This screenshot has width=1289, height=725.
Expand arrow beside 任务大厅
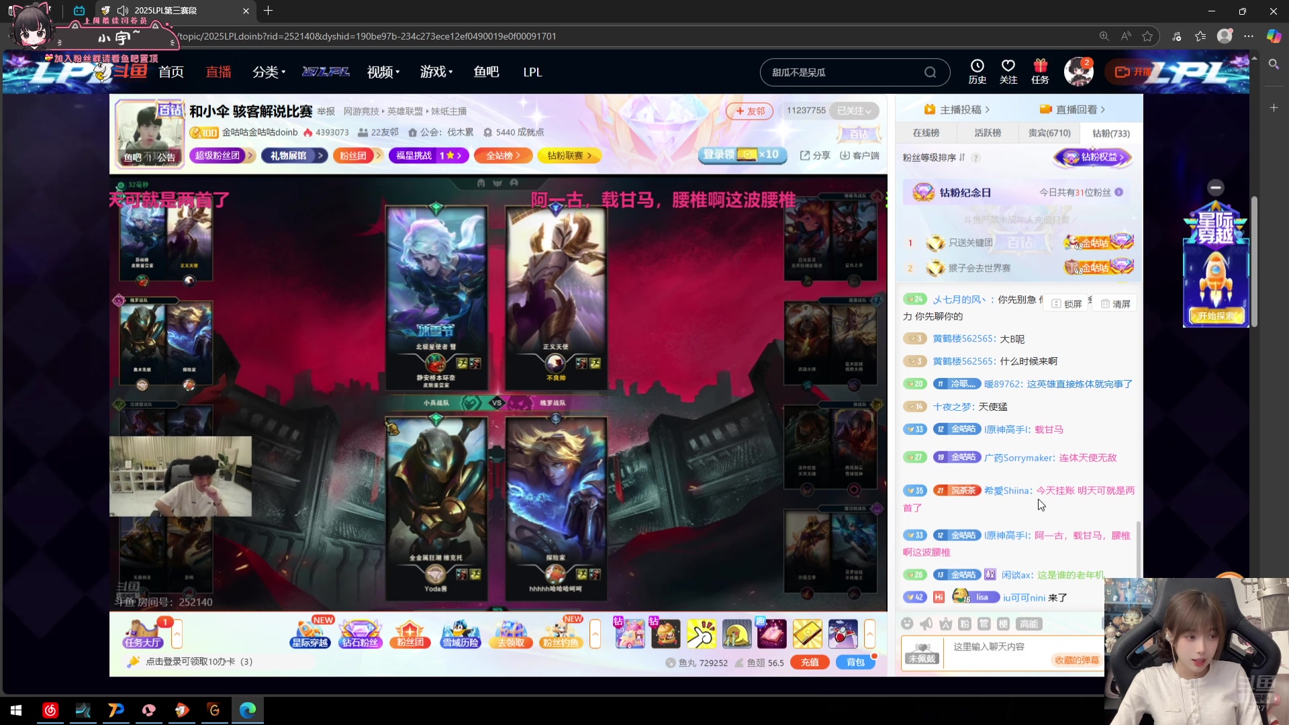coord(177,634)
